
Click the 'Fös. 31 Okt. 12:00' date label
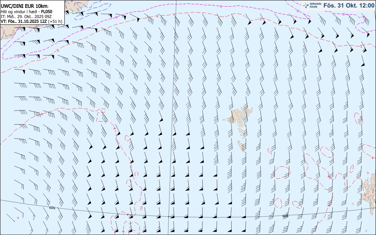349,5
